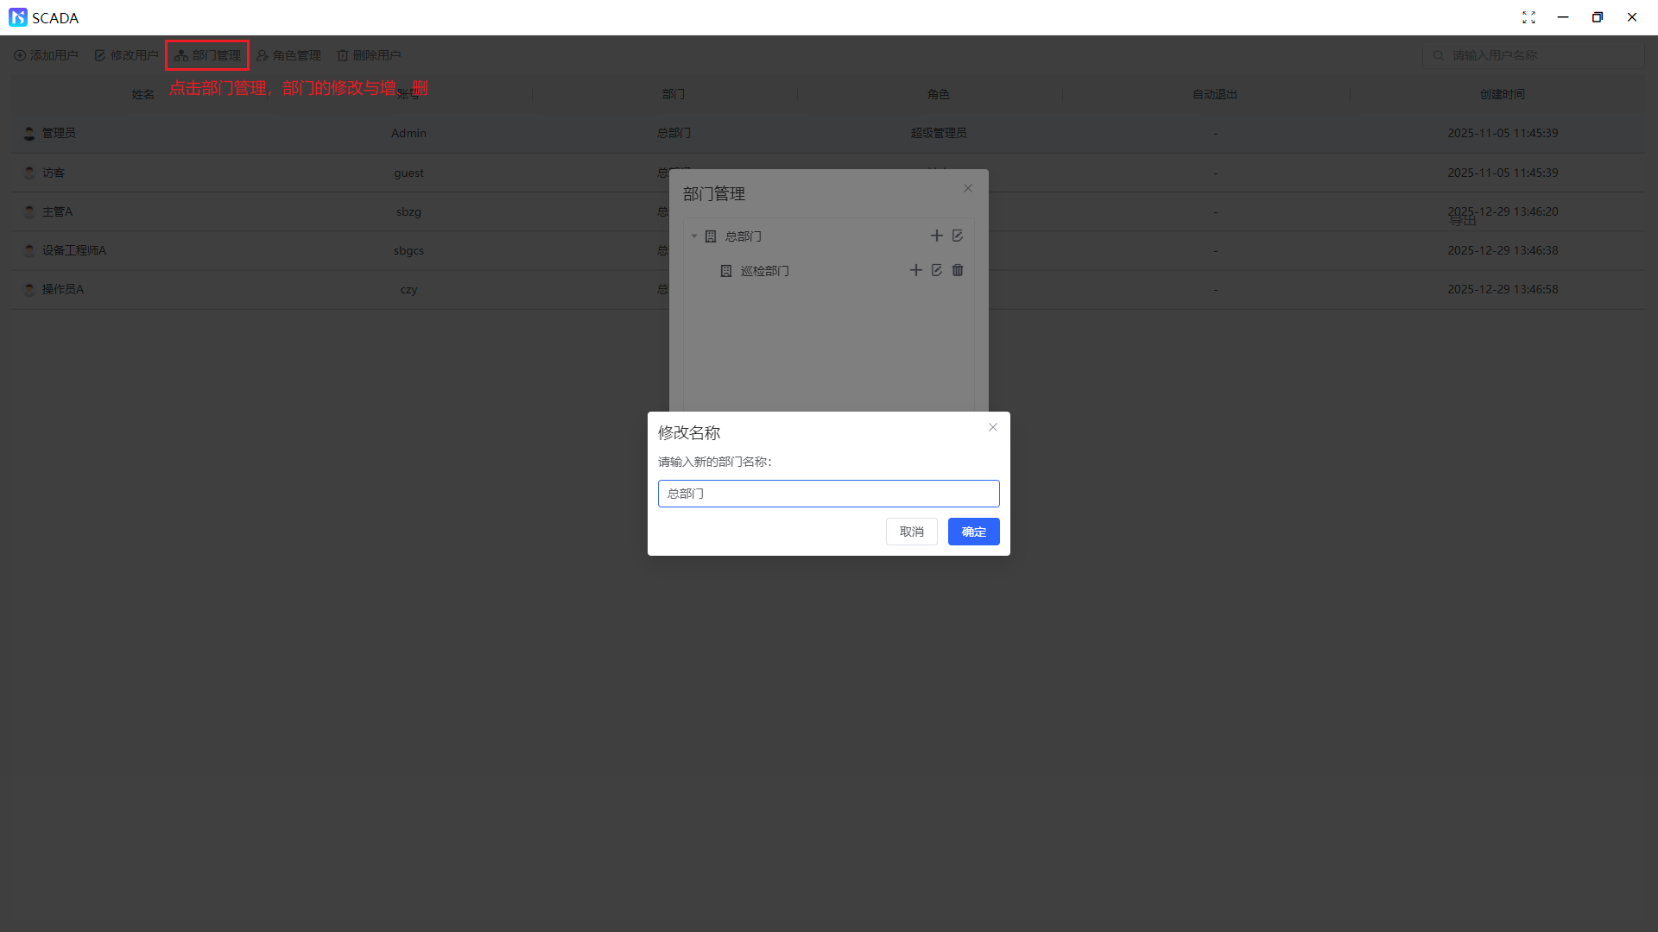Focus the new department name input field

tap(828, 494)
